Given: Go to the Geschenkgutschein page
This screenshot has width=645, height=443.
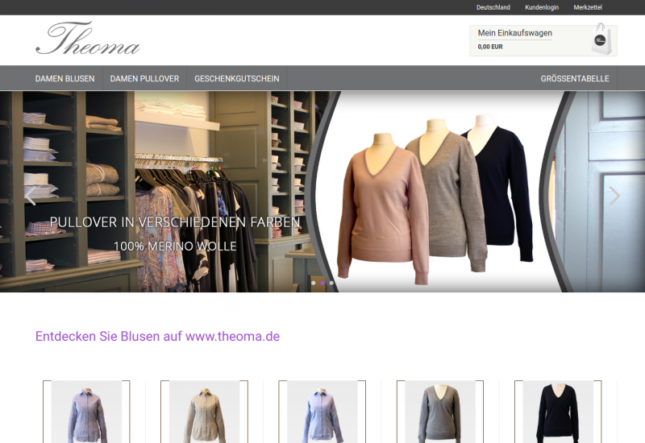Looking at the screenshot, I should tap(236, 79).
